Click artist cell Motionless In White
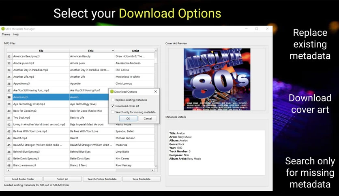 click(x=135, y=77)
